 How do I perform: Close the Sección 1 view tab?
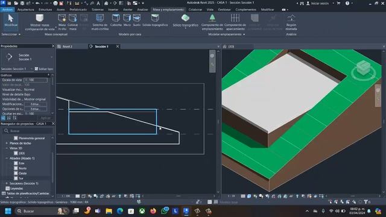click(x=118, y=46)
